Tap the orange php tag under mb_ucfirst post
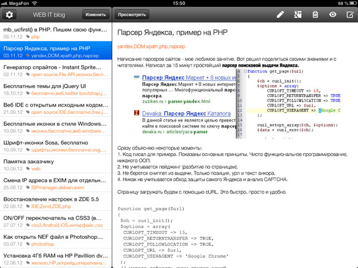Screen dimensions: 358x268 pos(35,37)
